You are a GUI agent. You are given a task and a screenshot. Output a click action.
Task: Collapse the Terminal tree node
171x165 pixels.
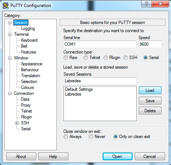[x=10, y=34]
